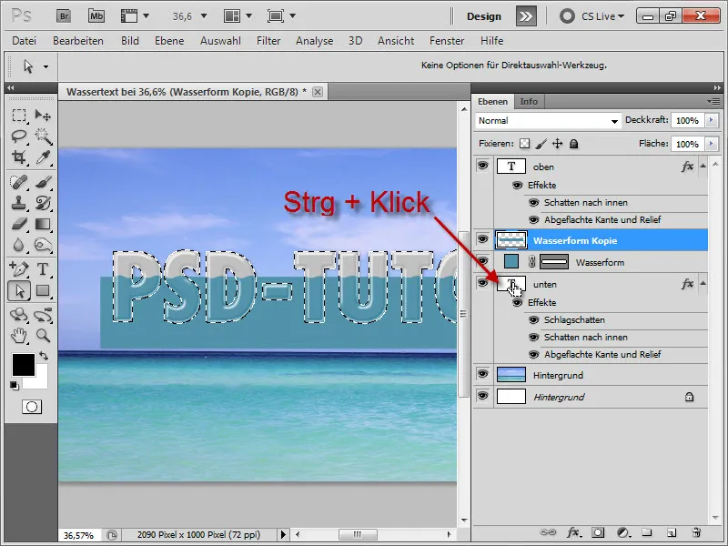Toggle lock image pixels

click(541, 144)
